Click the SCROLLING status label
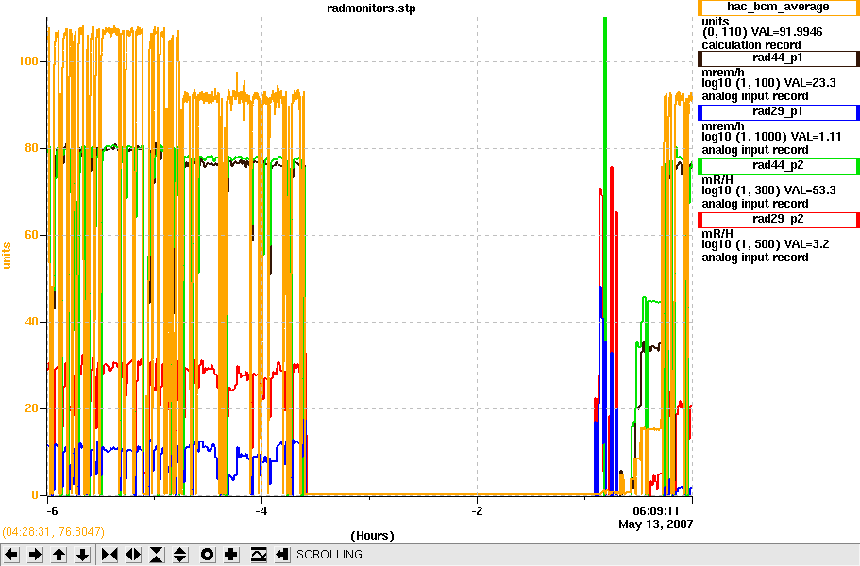The image size is (860, 566). (x=329, y=555)
